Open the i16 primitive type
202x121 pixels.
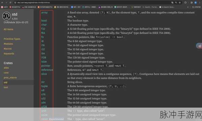(43, 45)
